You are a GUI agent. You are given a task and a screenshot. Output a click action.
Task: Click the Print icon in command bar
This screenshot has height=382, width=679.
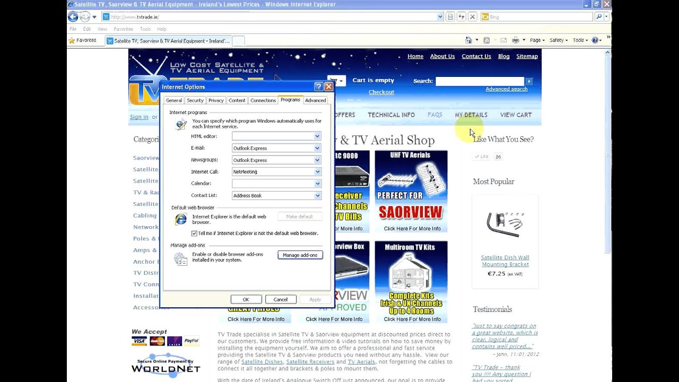[515, 40]
